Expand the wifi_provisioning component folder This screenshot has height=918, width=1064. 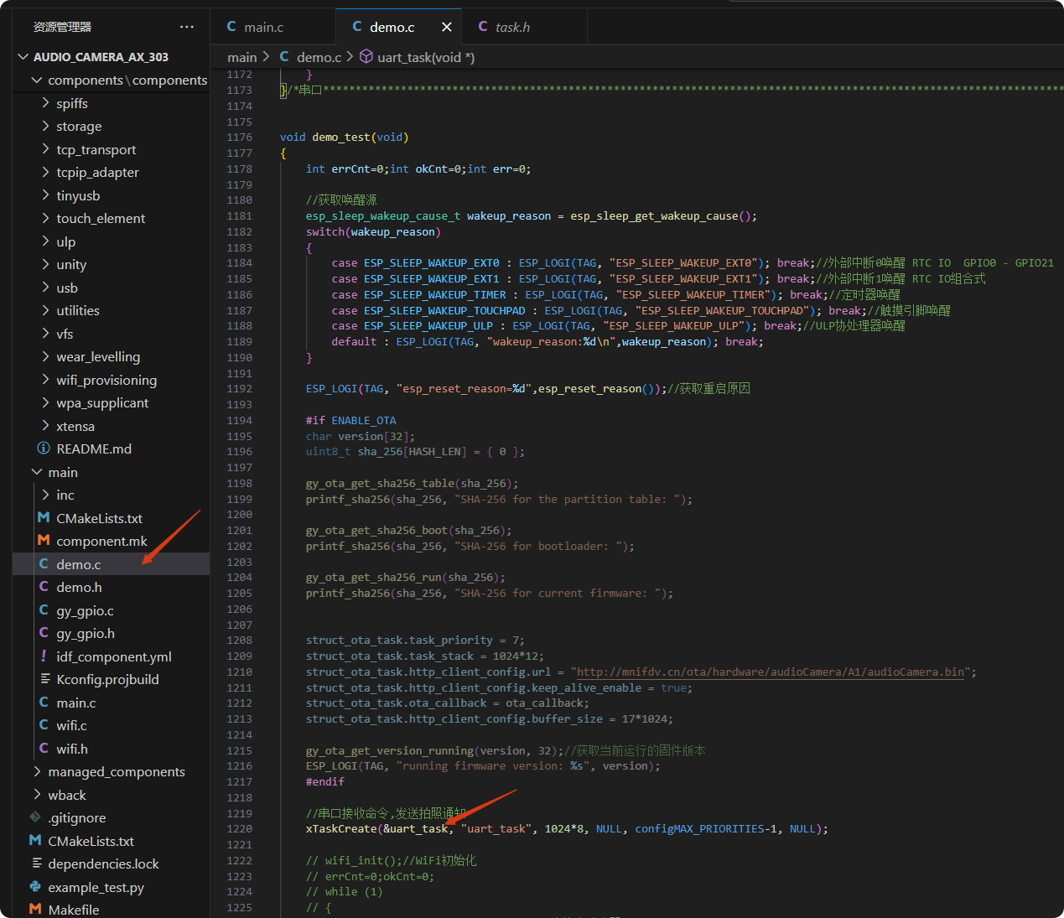tap(106, 380)
